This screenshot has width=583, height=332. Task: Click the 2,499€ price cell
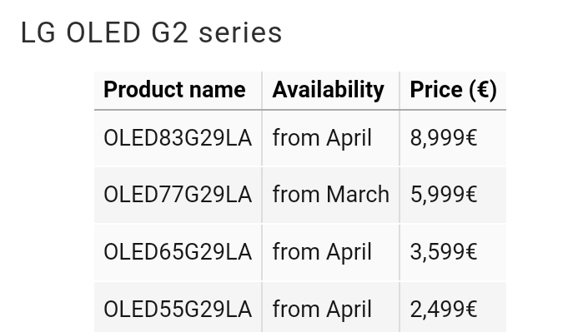click(x=453, y=307)
